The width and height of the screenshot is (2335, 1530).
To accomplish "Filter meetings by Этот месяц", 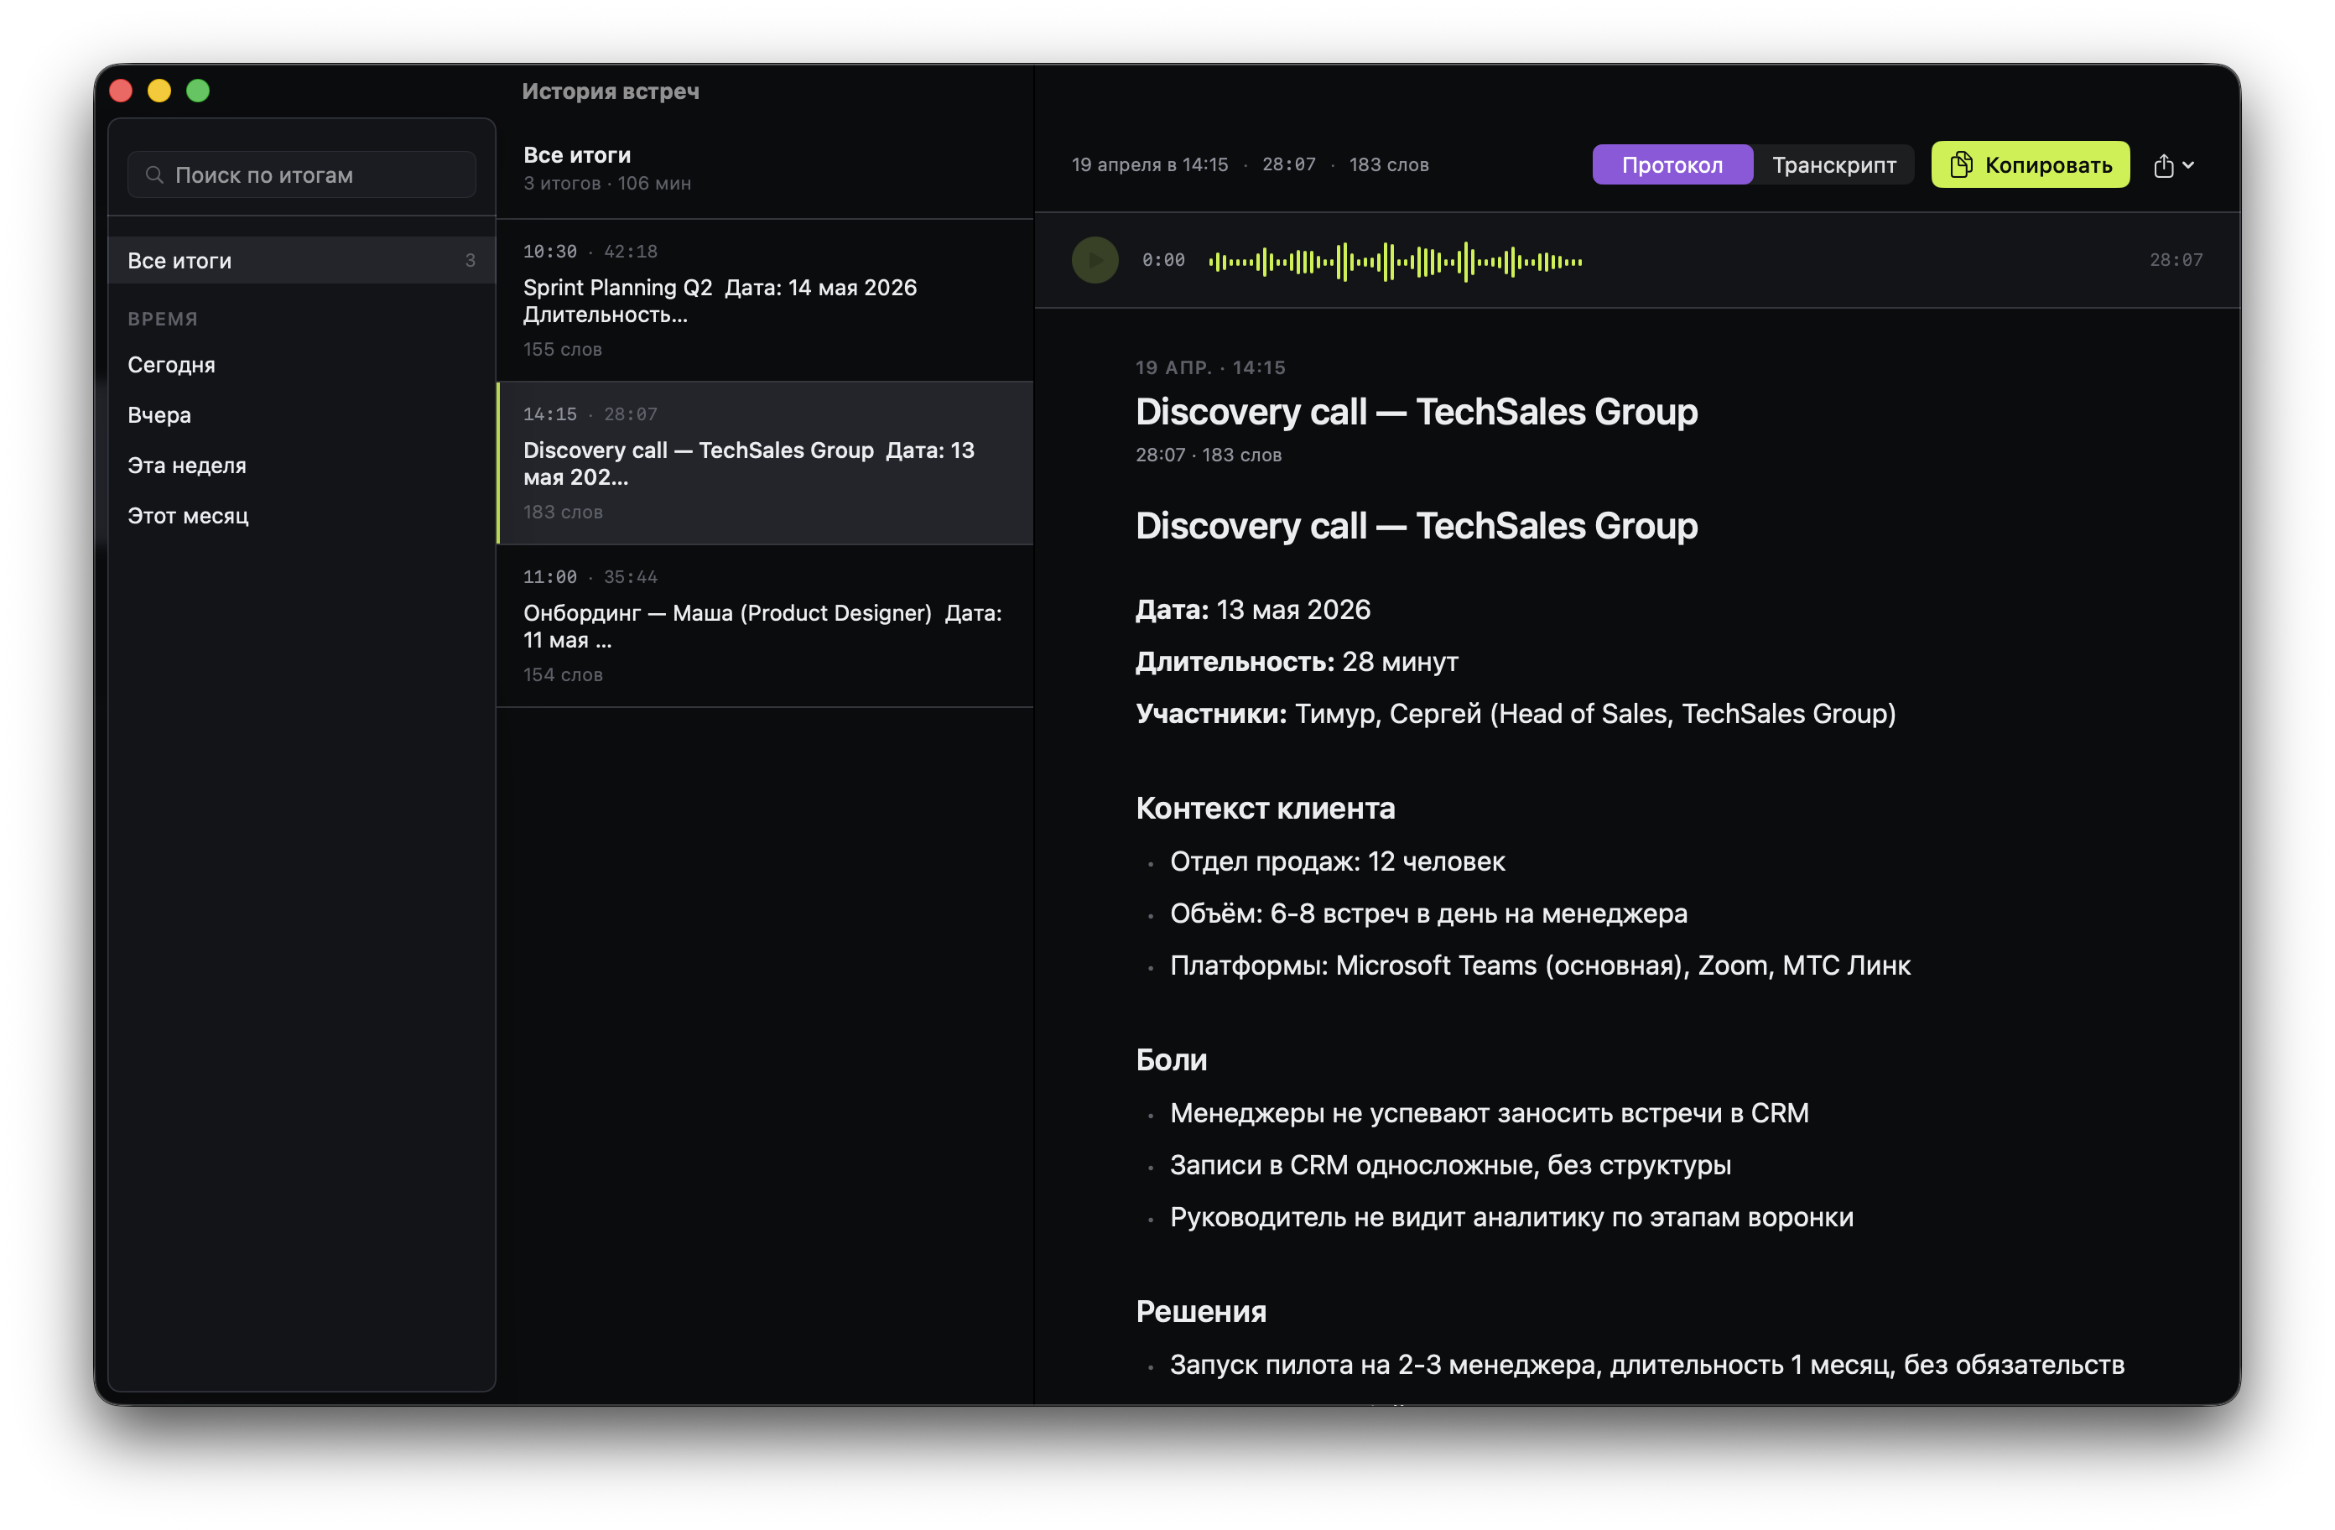I will [187, 515].
